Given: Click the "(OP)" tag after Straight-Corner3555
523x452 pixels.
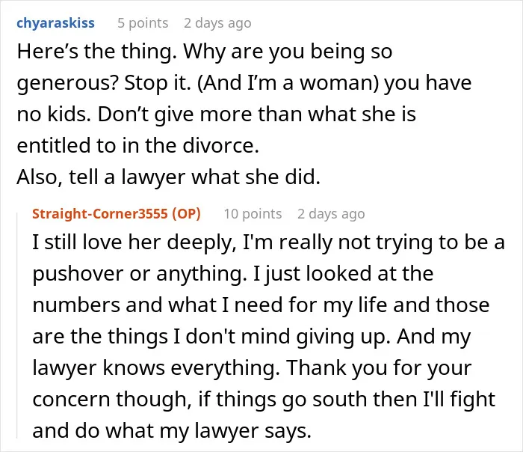Looking at the screenshot, I should [x=187, y=213].
